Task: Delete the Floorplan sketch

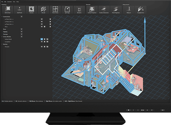Action: pyautogui.click(x=44, y=47)
